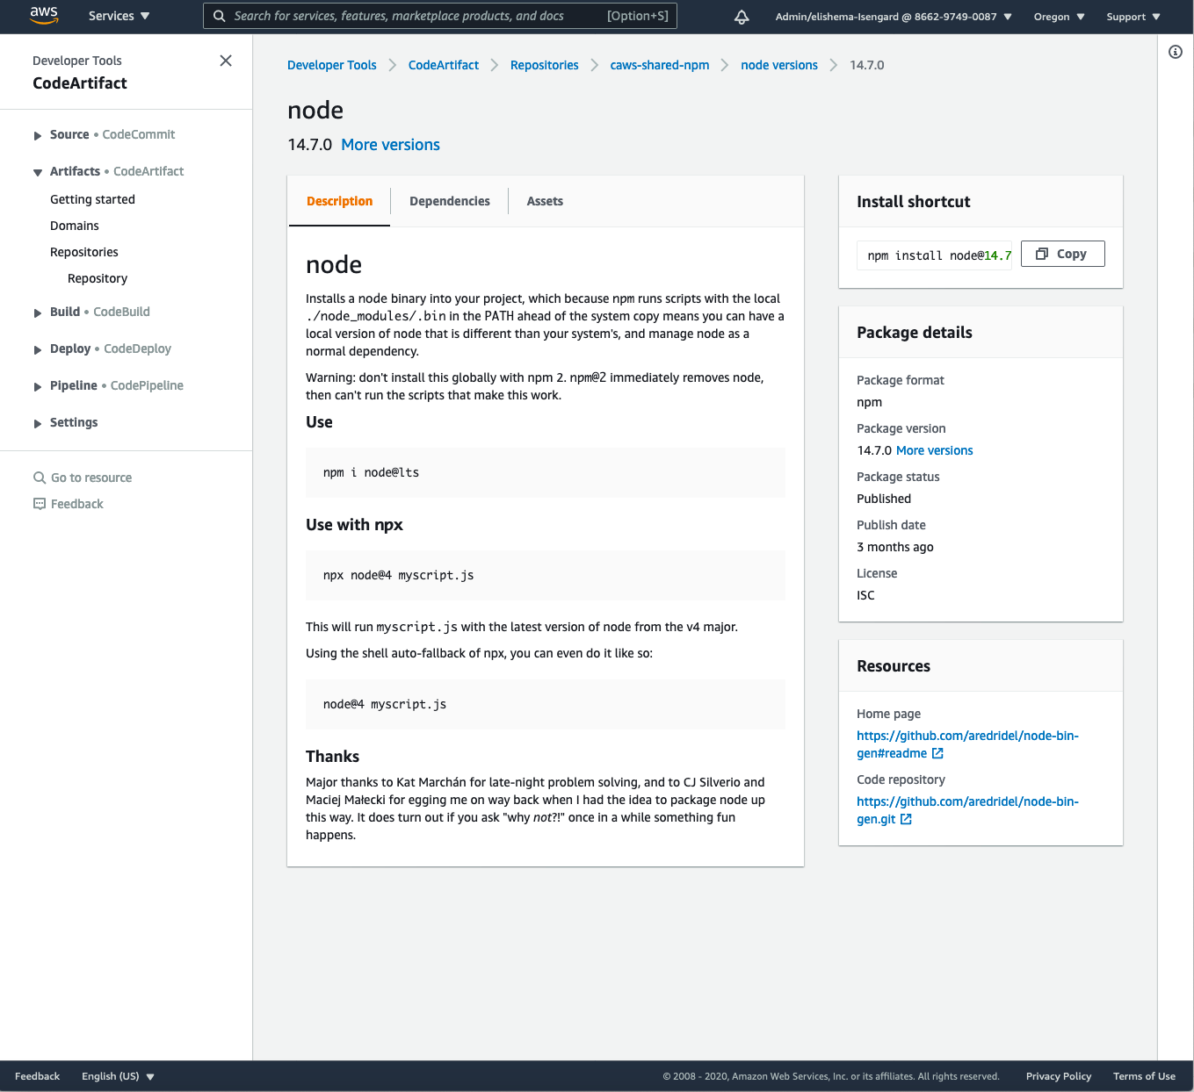Screen dimensions: 1194x1092
Task: Click the Copy install command button
Action: [1062, 254]
